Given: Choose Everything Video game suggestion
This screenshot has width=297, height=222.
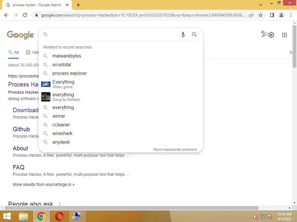Looking at the screenshot, I should [121, 84].
